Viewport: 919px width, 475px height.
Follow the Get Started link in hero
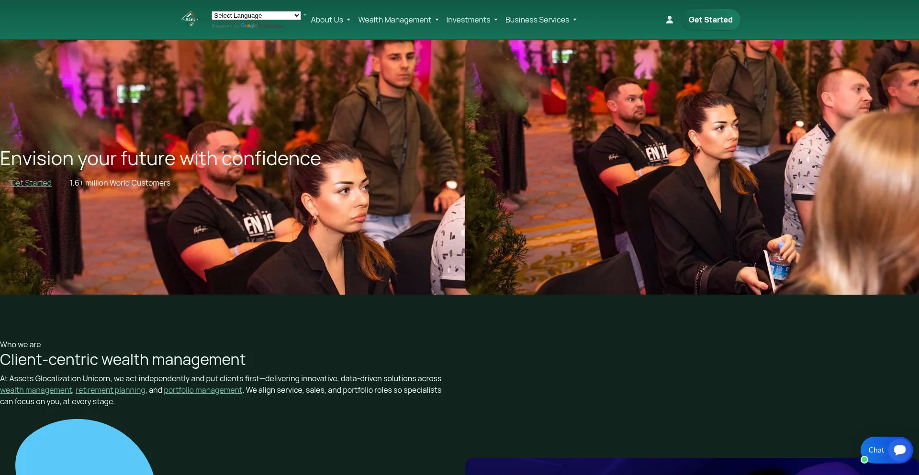pos(31,183)
